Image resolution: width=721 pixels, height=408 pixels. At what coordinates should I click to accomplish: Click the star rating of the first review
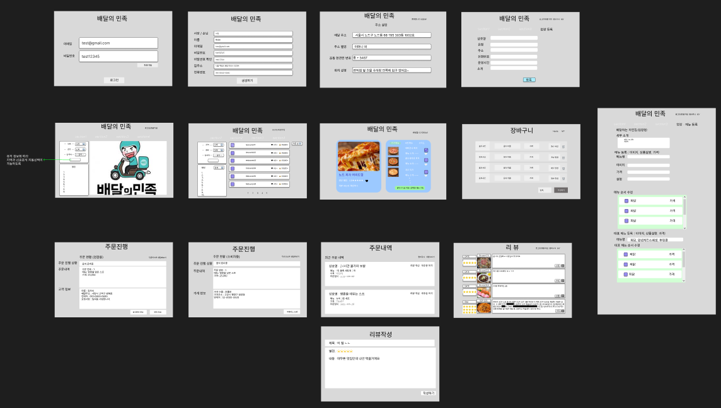click(x=470, y=263)
